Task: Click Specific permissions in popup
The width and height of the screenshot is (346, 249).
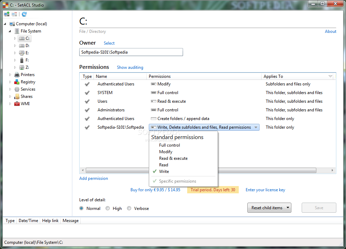Action: [x=177, y=181]
